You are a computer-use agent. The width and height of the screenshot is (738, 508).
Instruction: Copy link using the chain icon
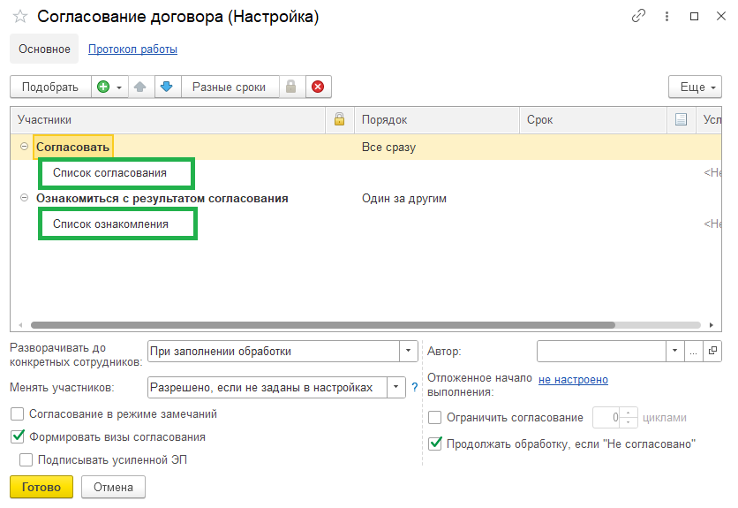click(x=638, y=16)
